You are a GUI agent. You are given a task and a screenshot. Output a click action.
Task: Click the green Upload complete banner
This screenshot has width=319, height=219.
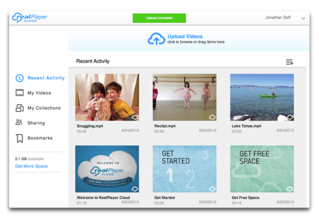click(159, 18)
